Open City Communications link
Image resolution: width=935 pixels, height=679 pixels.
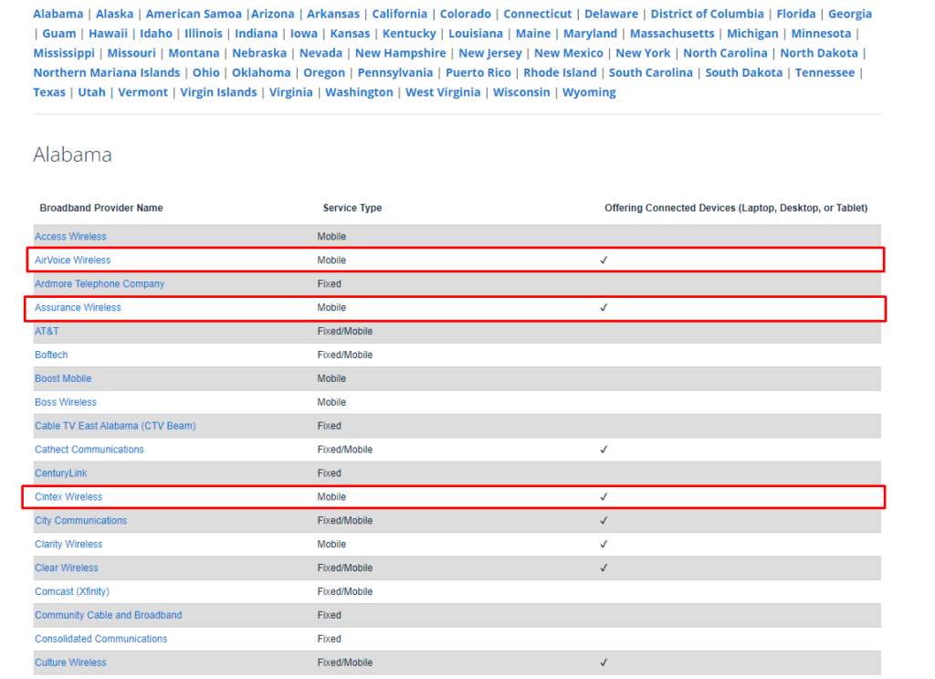click(x=81, y=521)
